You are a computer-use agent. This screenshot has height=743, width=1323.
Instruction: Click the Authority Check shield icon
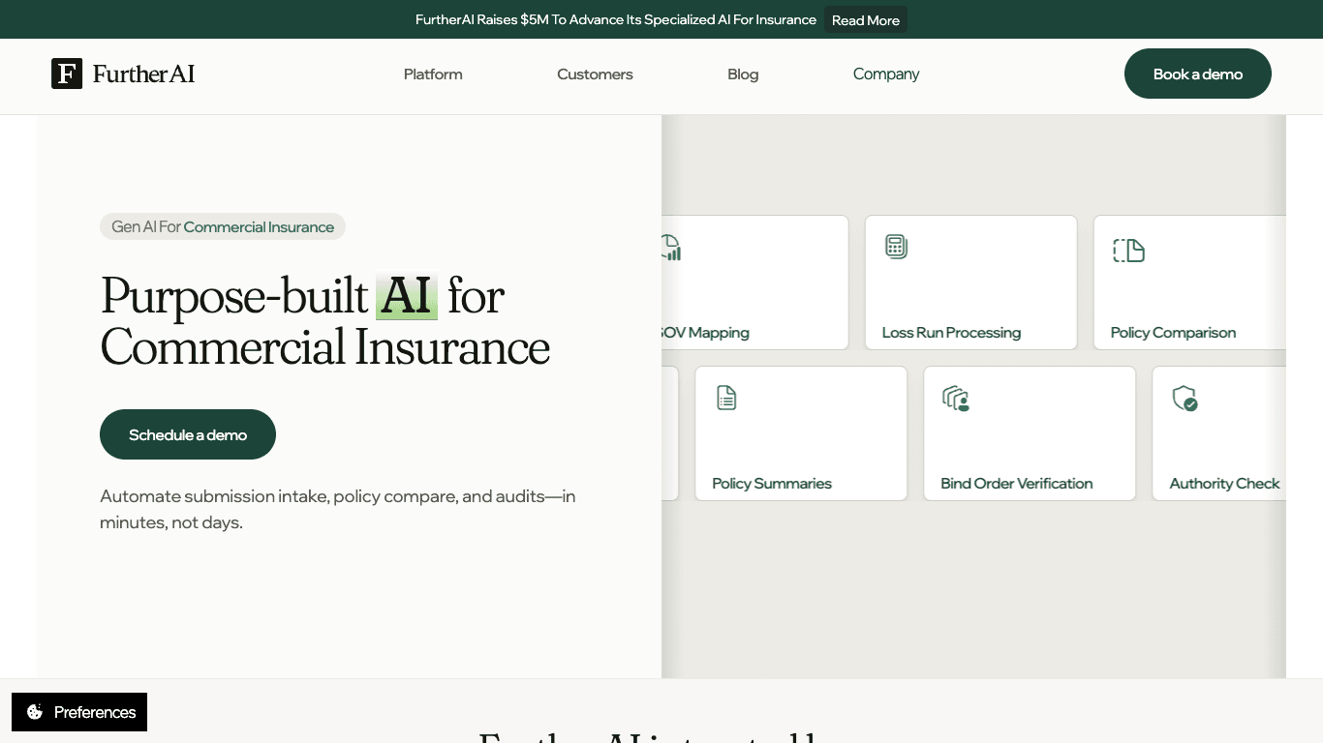[x=1185, y=399]
